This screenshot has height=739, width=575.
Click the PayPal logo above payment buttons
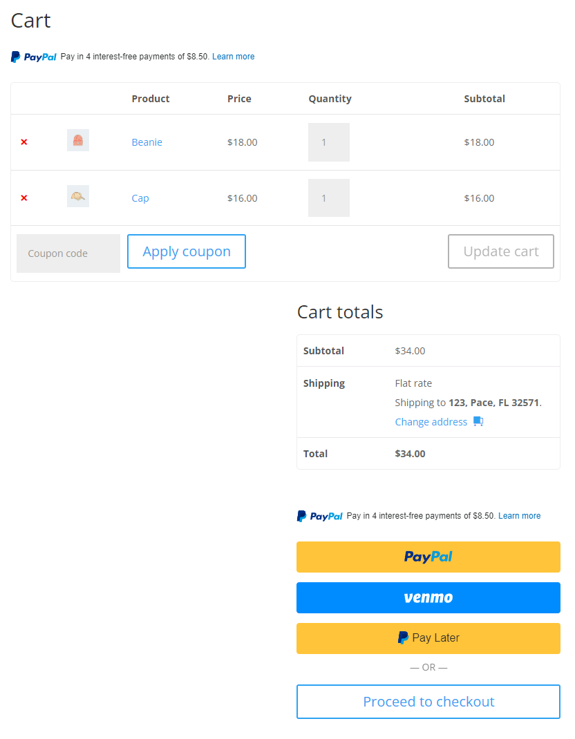click(x=320, y=516)
